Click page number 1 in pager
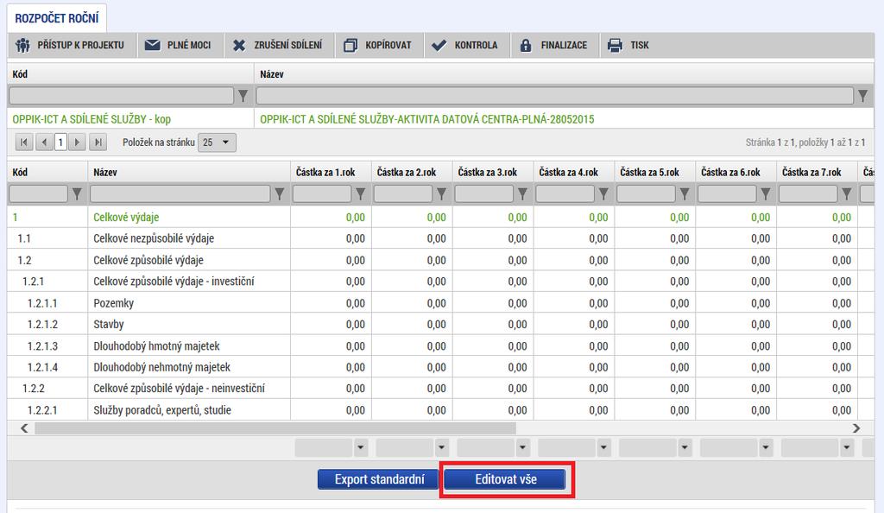 click(60, 142)
